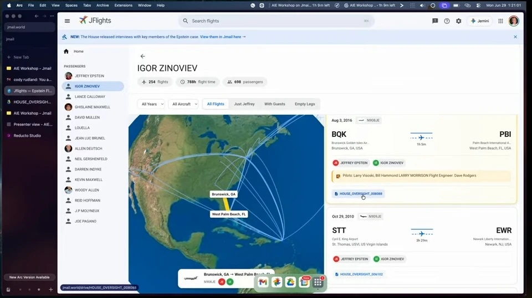This screenshot has width=532, height=298.
Task: Open the All Years dropdown
Action: click(151, 104)
